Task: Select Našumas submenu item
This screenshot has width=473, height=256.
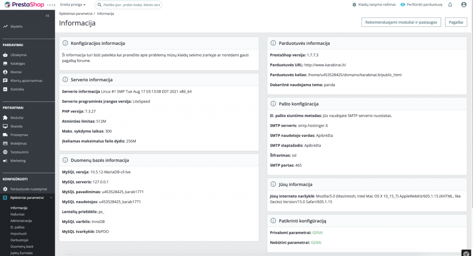Action: point(18,214)
